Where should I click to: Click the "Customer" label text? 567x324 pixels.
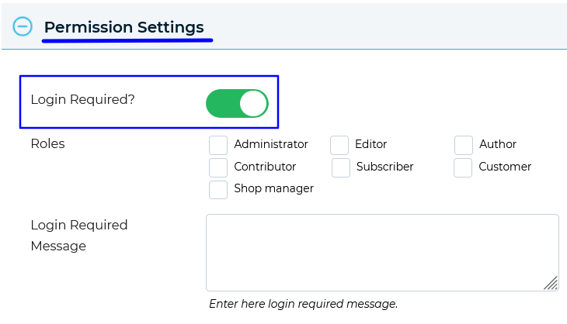[x=505, y=167]
